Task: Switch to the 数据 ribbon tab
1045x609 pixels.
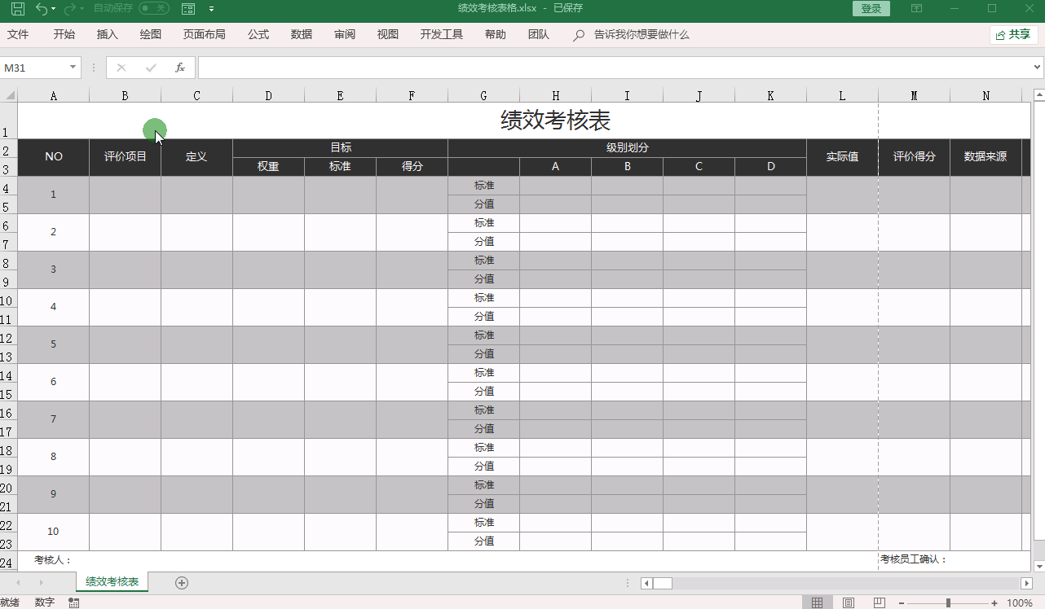Action: point(302,34)
